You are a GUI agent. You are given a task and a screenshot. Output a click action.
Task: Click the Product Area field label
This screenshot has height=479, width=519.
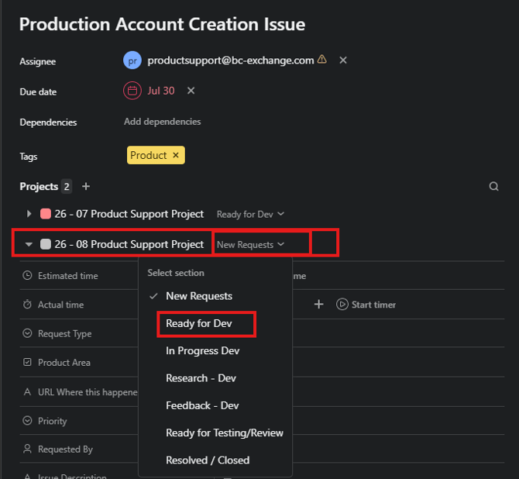click(64, 363)
